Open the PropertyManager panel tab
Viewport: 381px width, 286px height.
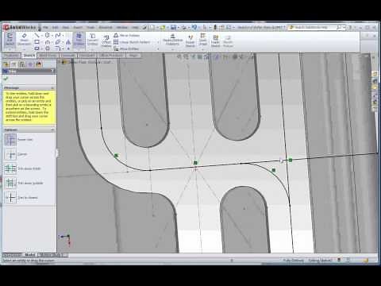(13, 64)
